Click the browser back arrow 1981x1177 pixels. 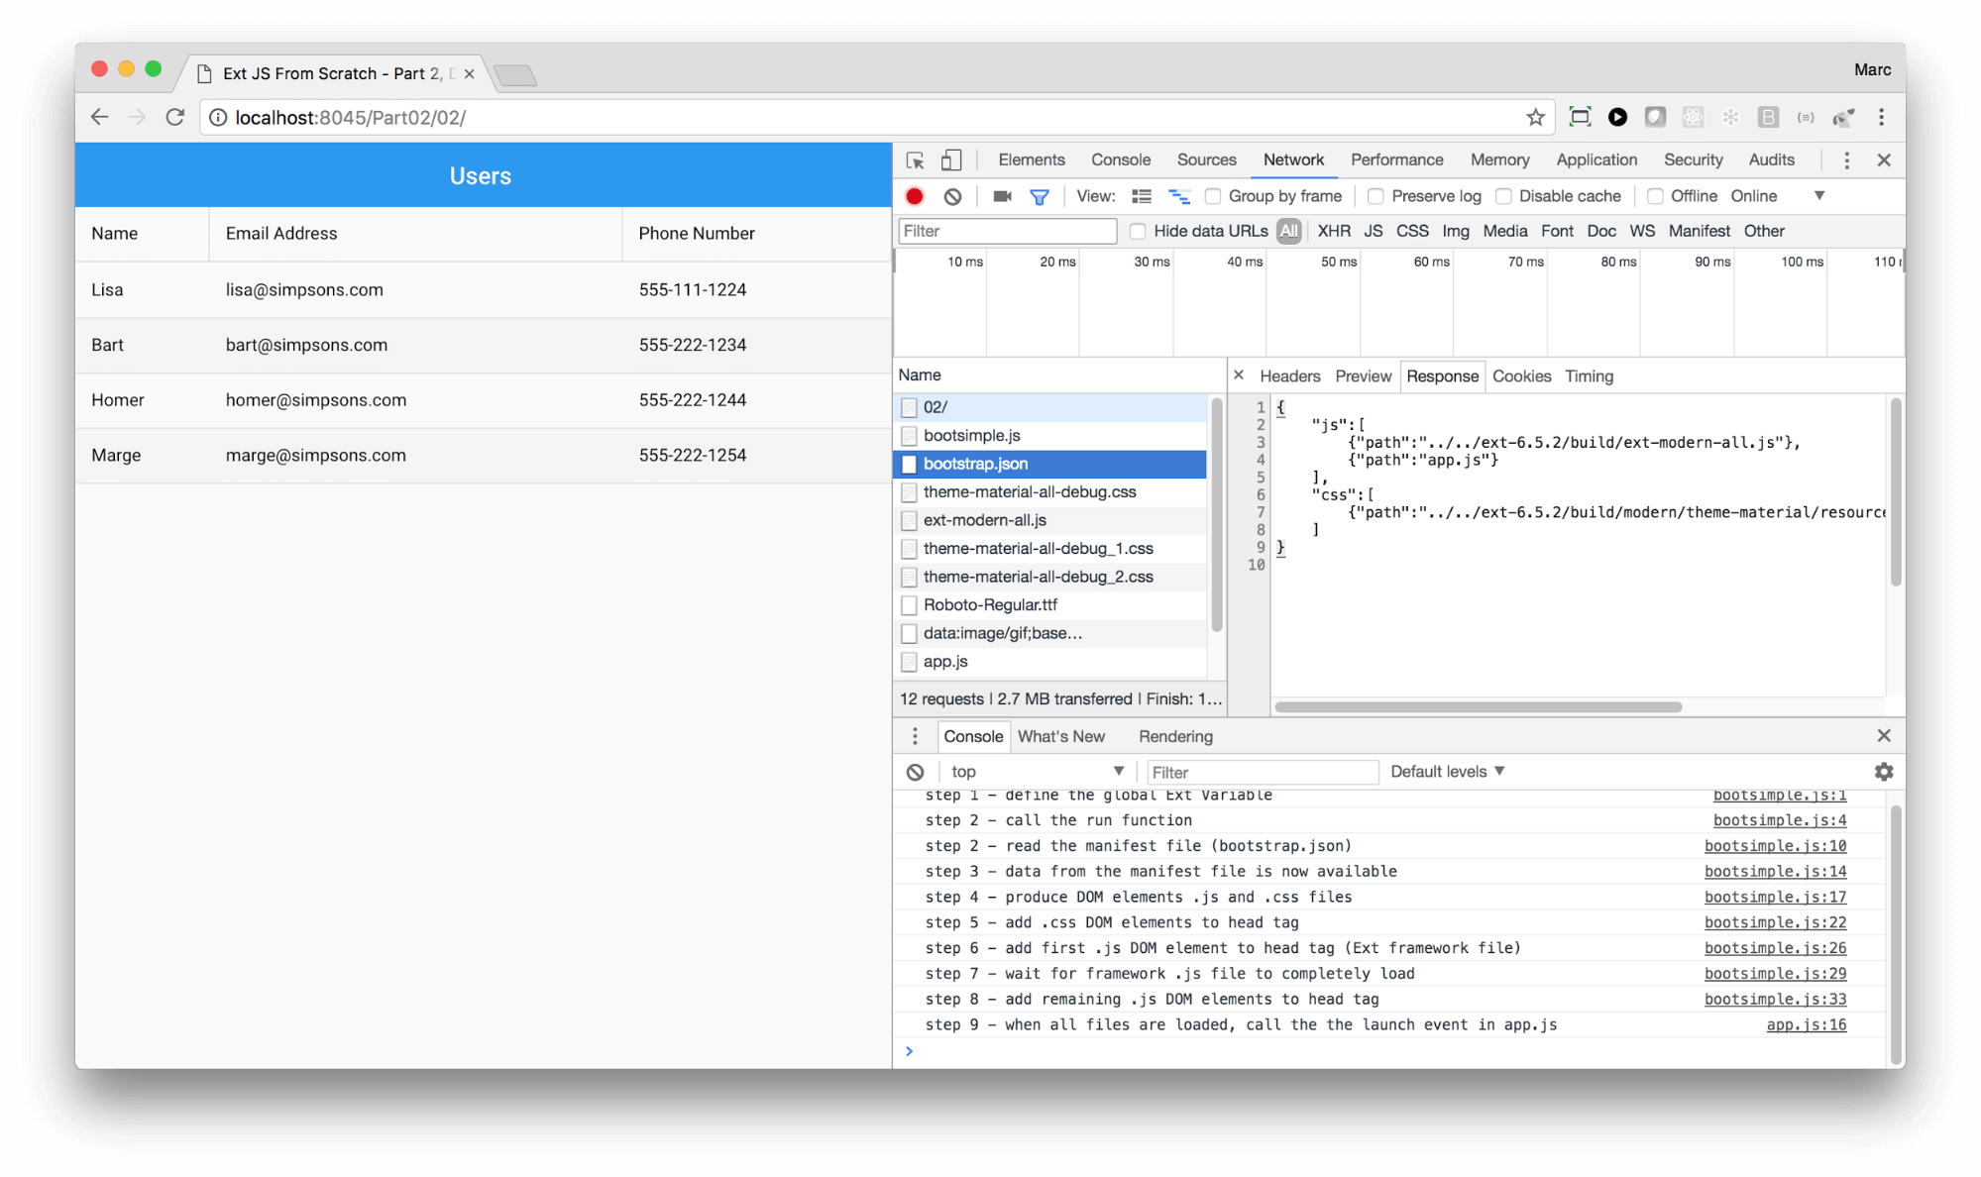pos(99,117)
